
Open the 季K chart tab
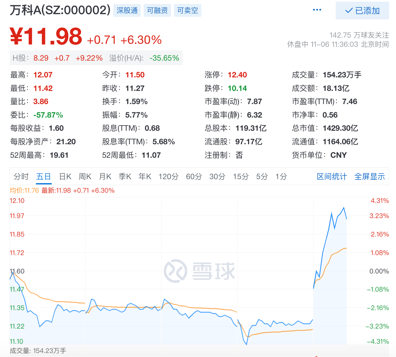coord(125,177)
